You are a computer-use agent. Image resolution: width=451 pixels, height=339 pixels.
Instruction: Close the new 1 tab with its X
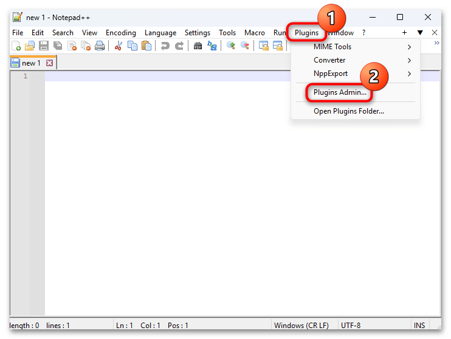coord(49,63)
